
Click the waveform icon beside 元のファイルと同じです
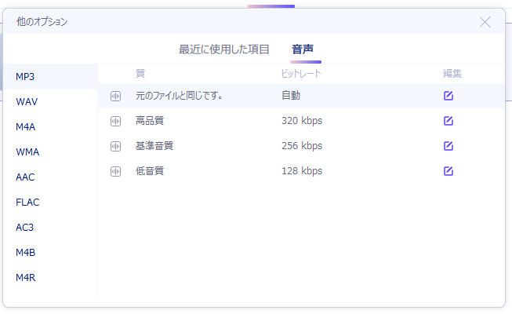click(115, 96)
